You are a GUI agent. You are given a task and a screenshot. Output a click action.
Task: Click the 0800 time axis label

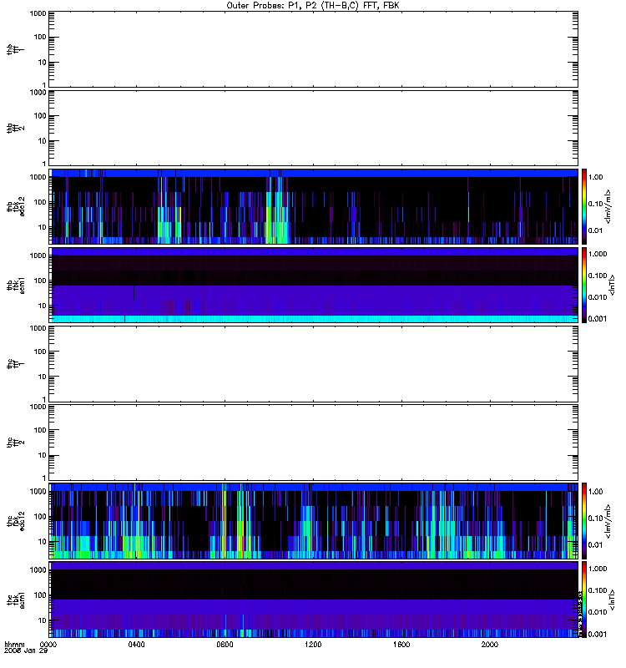point(225,645)
